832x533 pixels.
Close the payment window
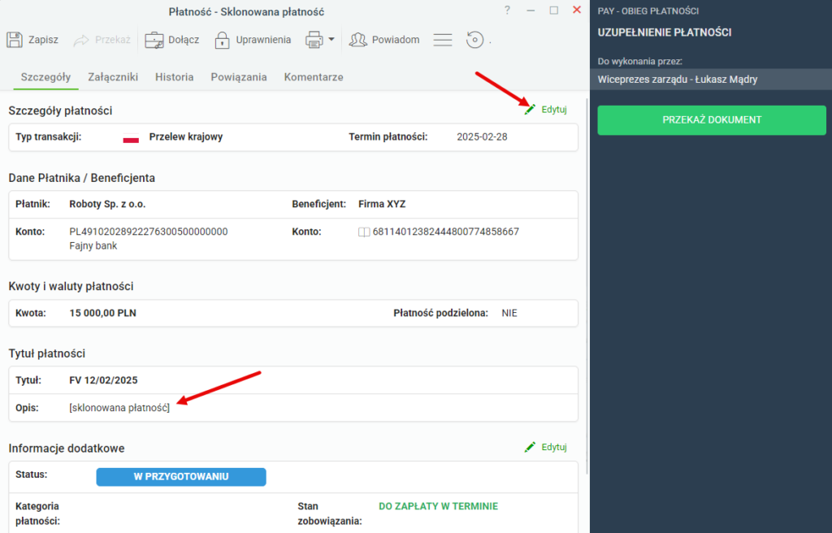(577, 10)
